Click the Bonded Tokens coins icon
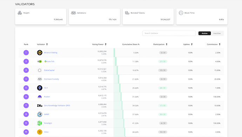The width and height of the screenshot is (242, 137). point(127,13)
